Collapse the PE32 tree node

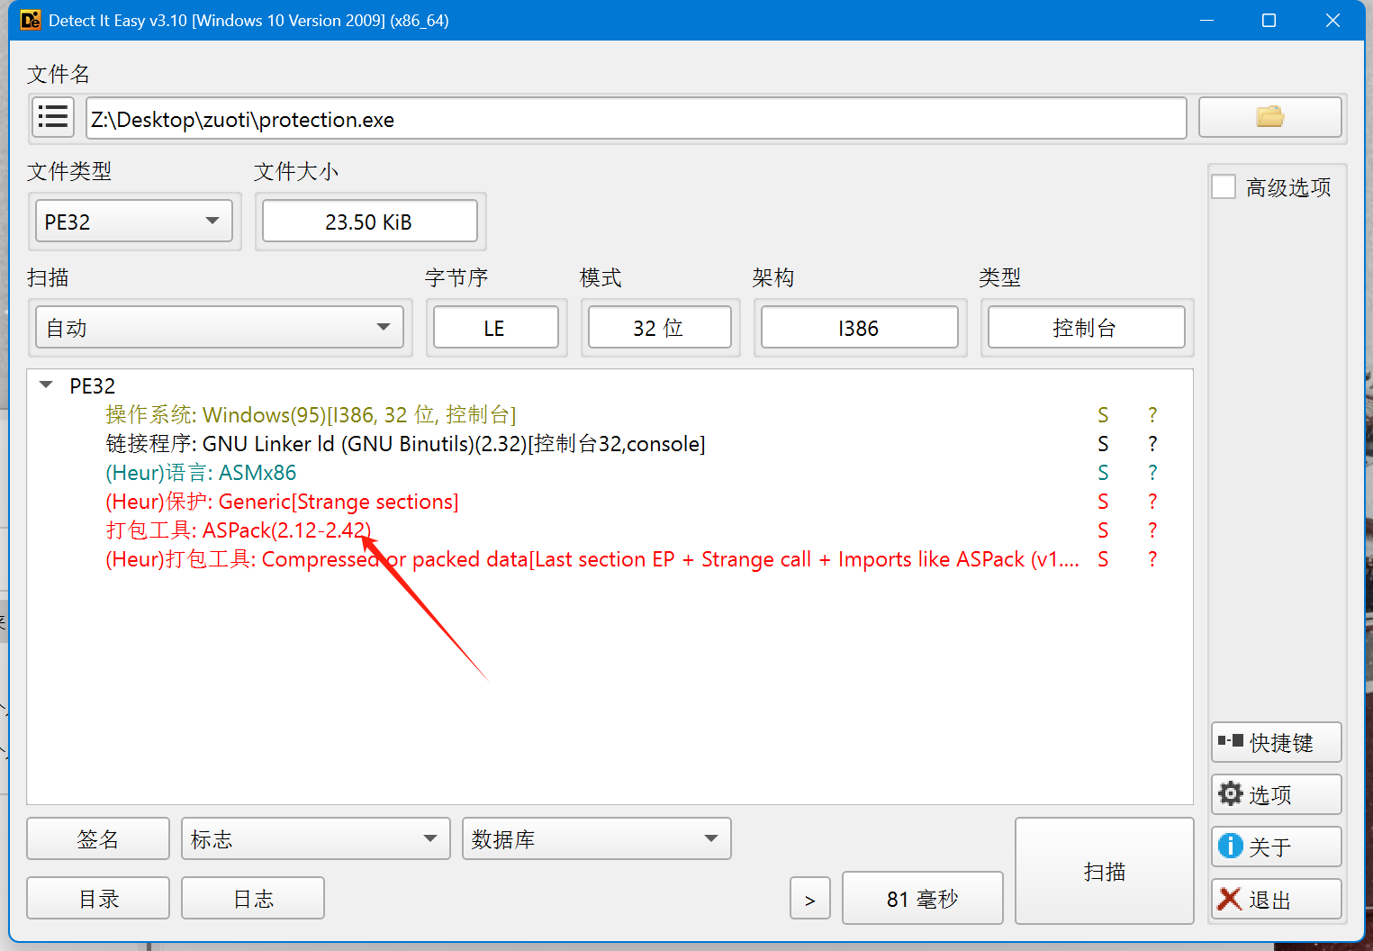(x=46, y=385)
